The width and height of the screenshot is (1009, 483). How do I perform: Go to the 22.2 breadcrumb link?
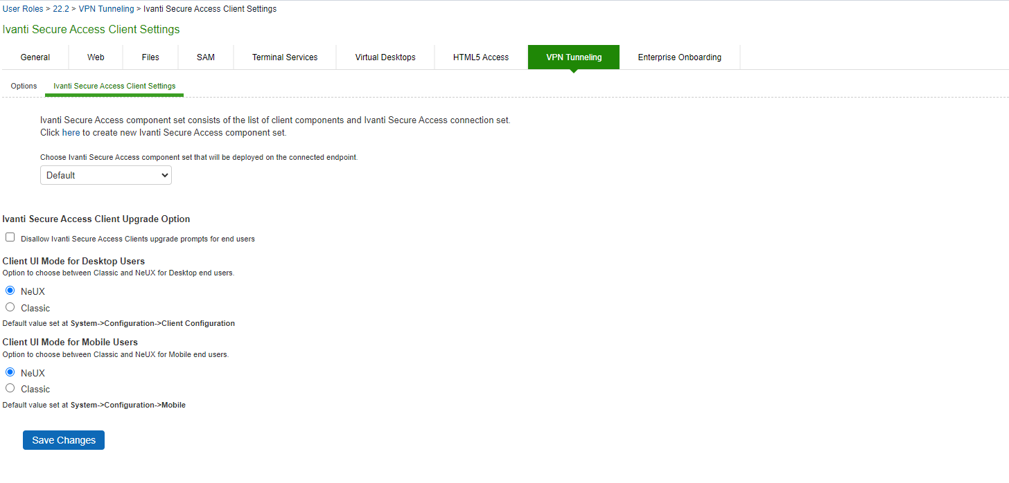point(61,9)
